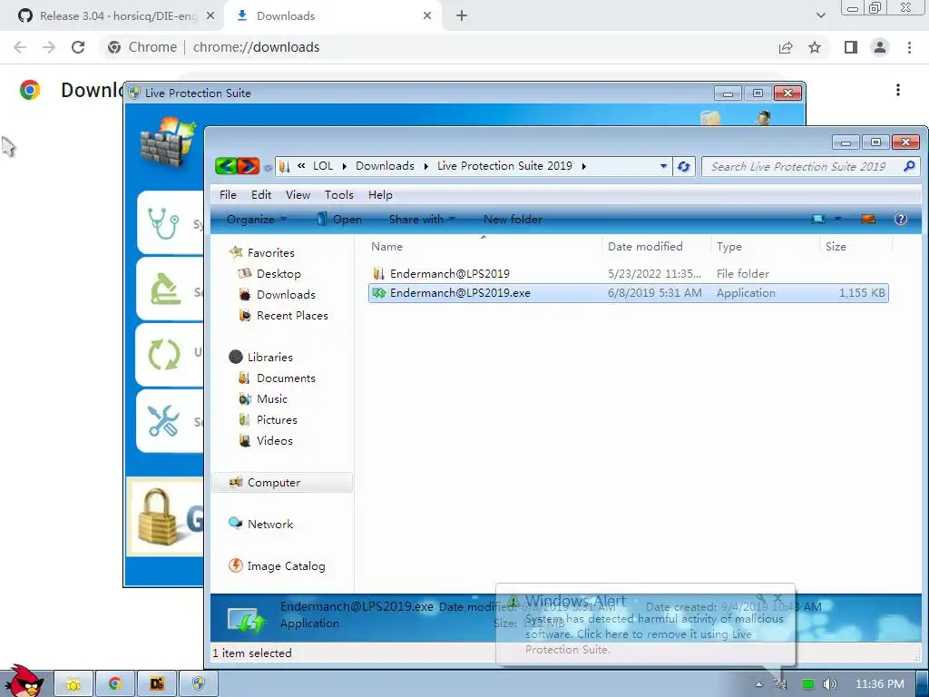Click the padlock banner in Live Protection Suite

tap(165, 517)
